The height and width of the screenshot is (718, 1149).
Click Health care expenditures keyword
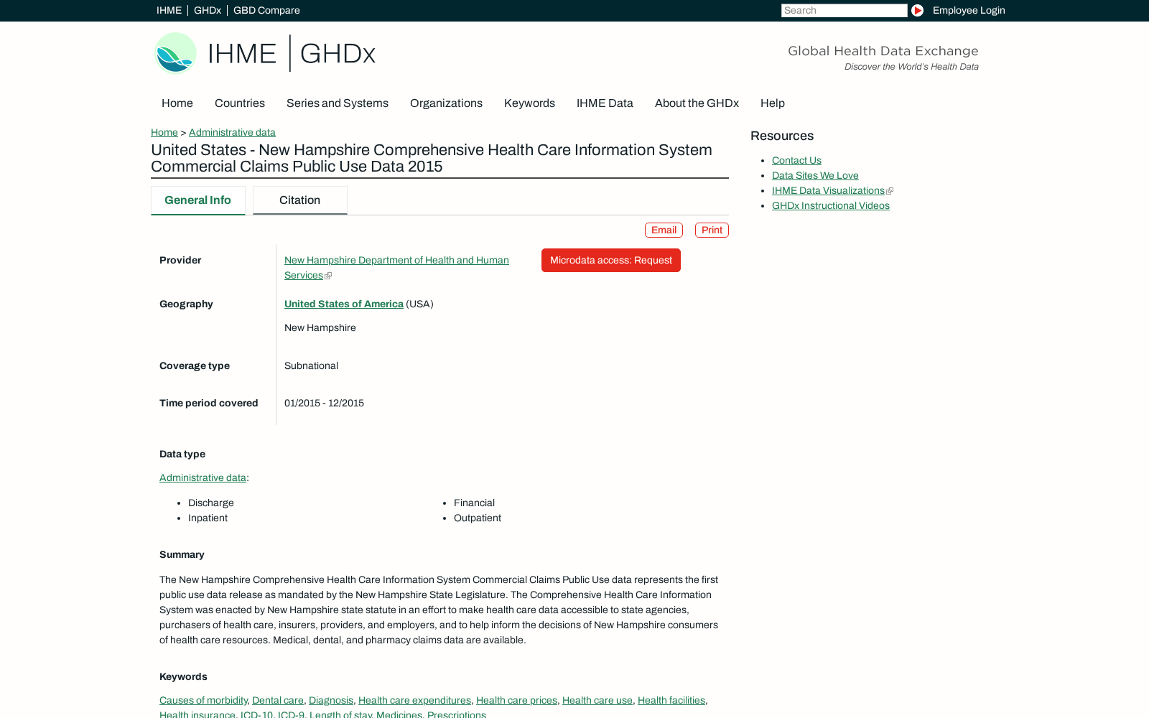[414, 700]
